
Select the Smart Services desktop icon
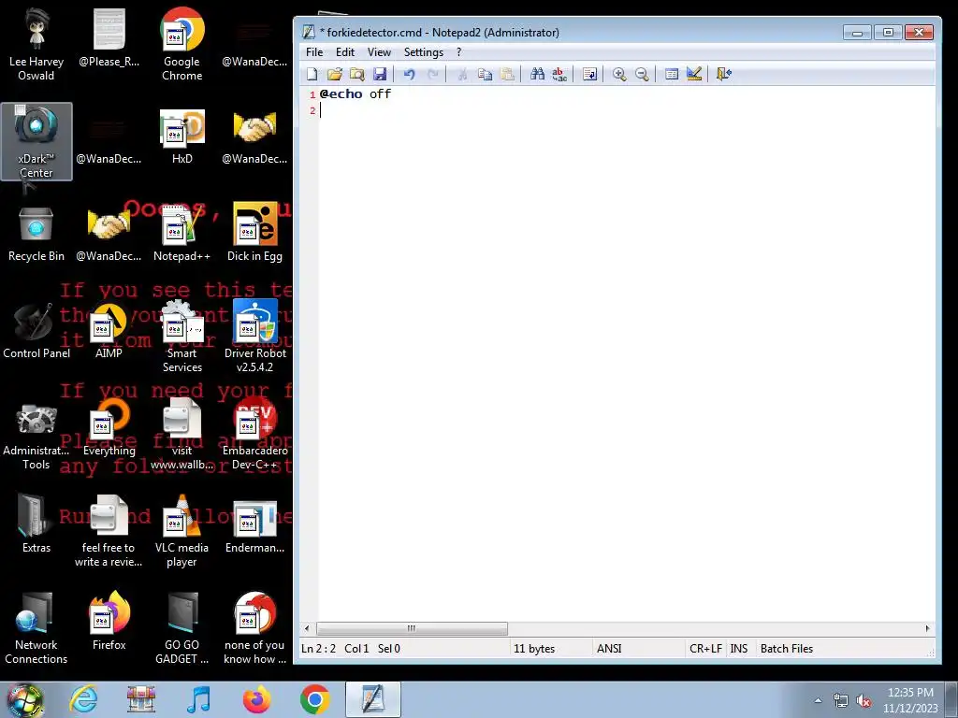[x=182, y=337]
